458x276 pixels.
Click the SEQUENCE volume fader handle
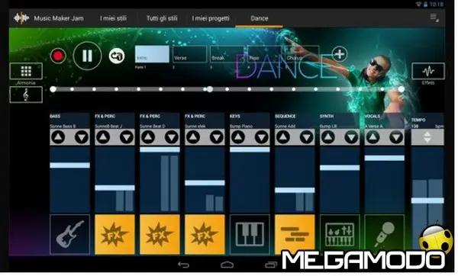pos(295,190)
